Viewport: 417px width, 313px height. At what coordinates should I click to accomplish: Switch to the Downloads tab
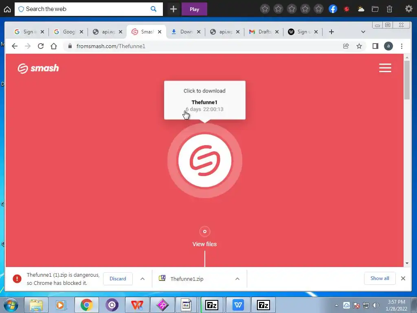click(183, 32)
